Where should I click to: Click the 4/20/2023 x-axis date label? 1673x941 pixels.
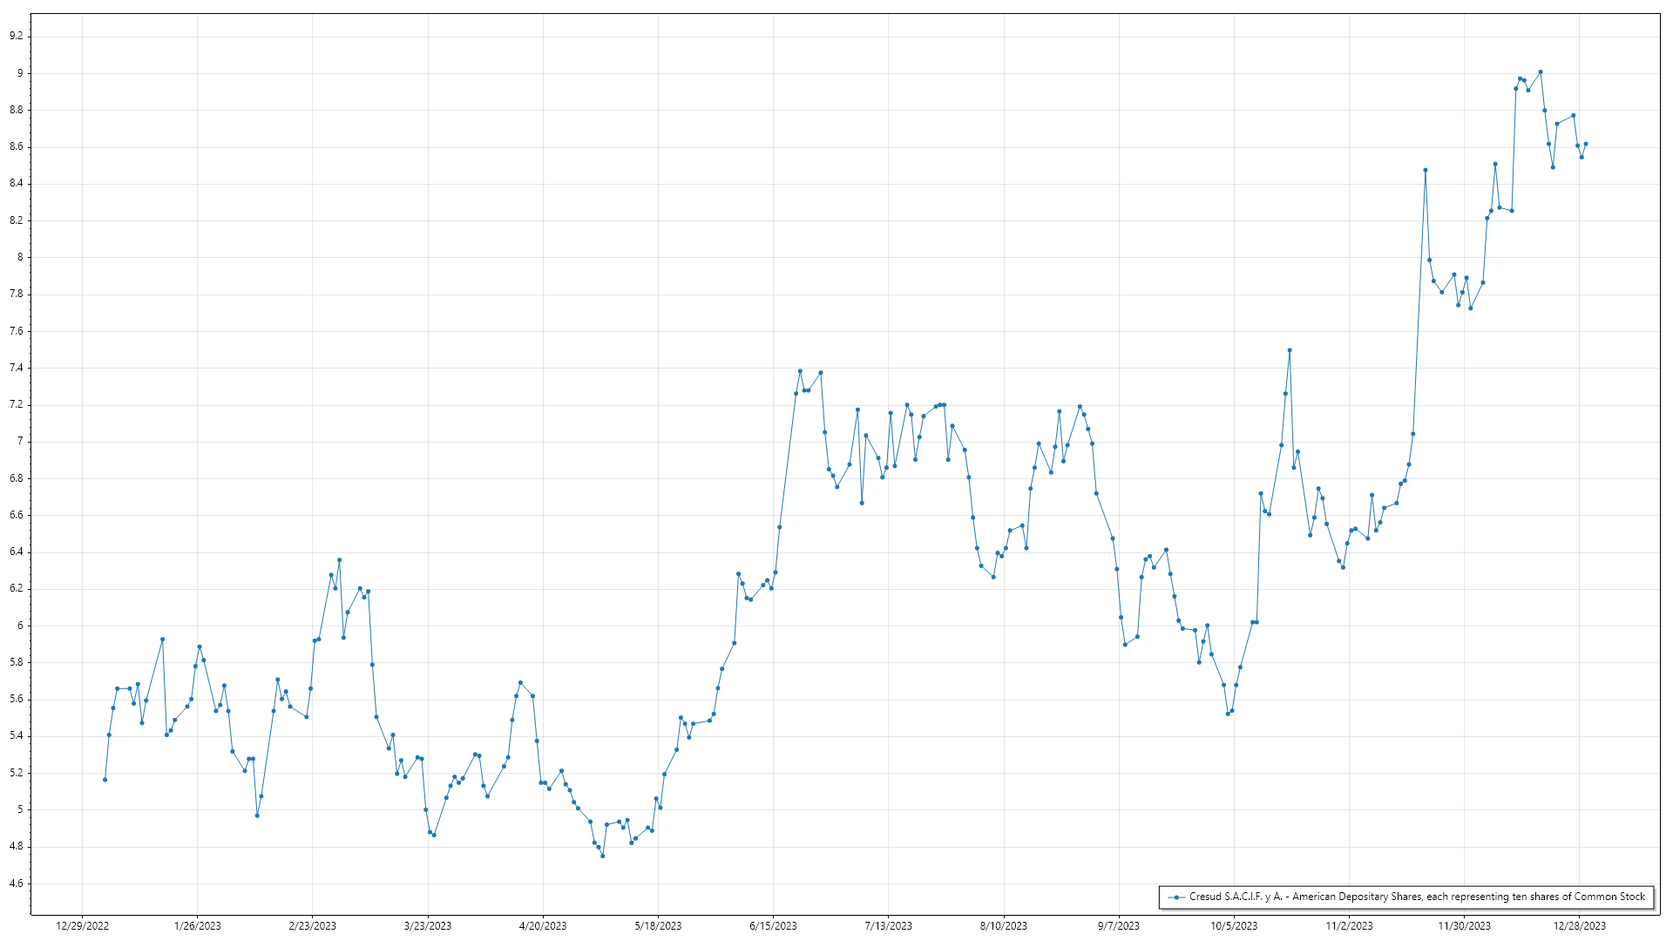tap(543, 926)
